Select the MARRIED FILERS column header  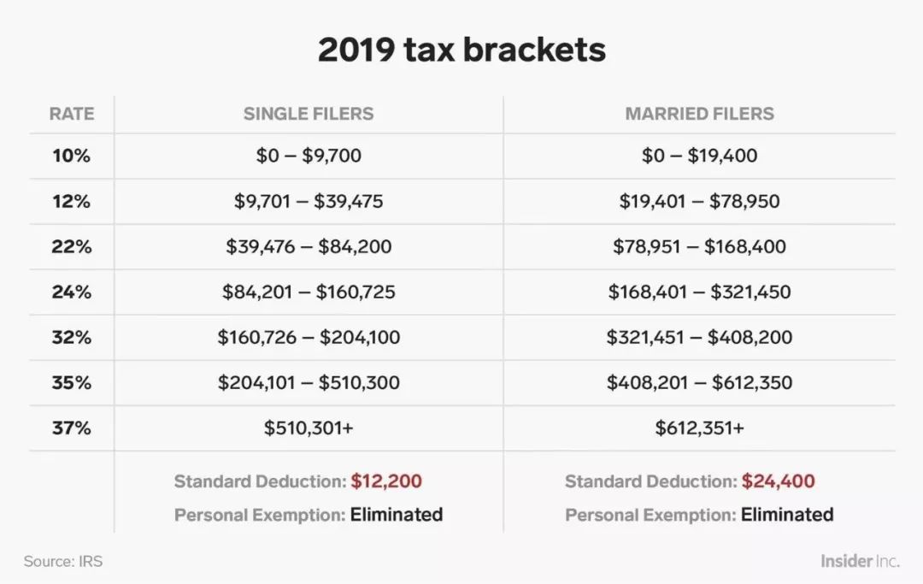pyautogui.click(x=699, y=114)
